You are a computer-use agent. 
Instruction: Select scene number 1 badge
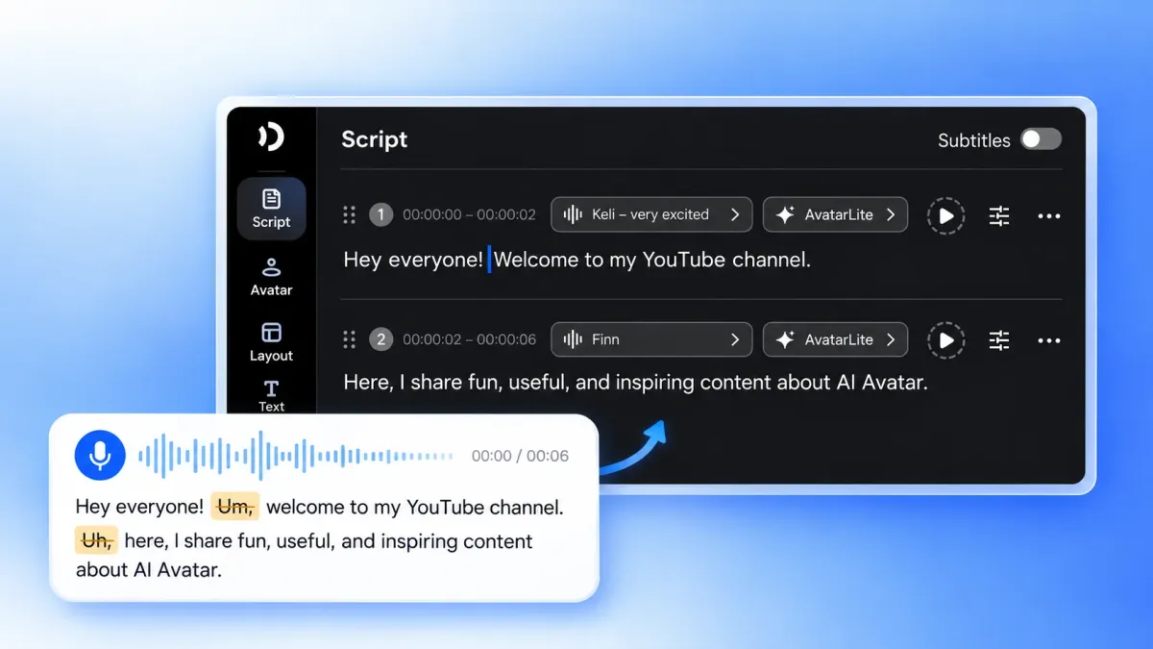[380, 214]
